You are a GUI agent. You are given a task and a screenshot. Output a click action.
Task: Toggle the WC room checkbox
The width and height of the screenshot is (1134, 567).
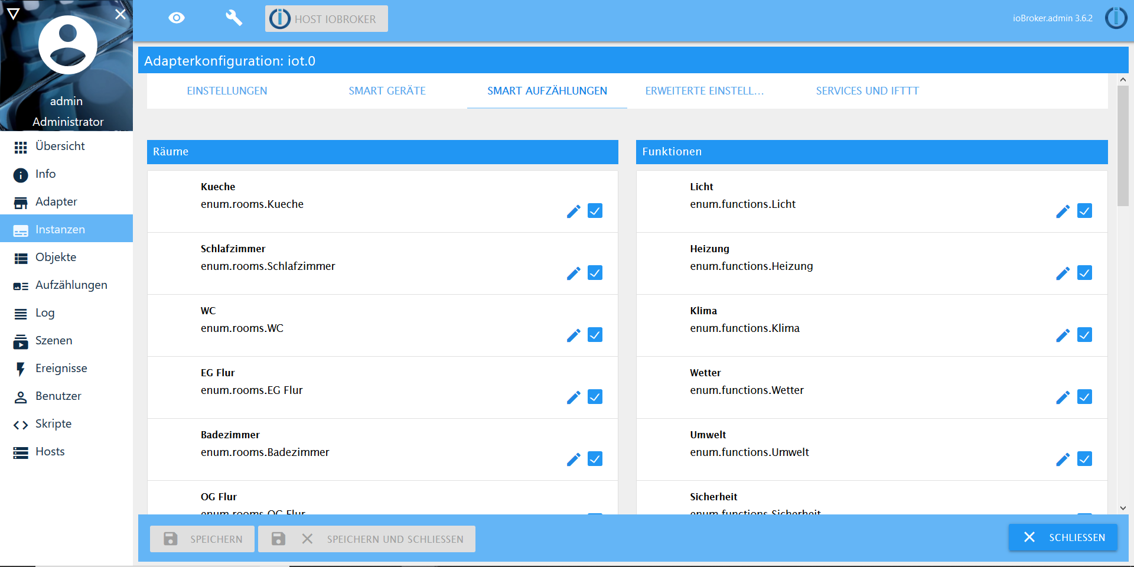pos(595,335)
